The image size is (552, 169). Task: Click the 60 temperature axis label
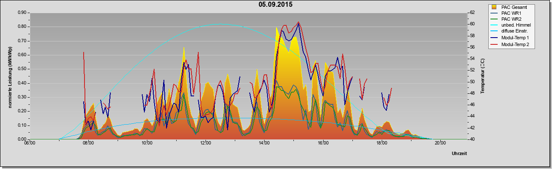pos(472,24)
